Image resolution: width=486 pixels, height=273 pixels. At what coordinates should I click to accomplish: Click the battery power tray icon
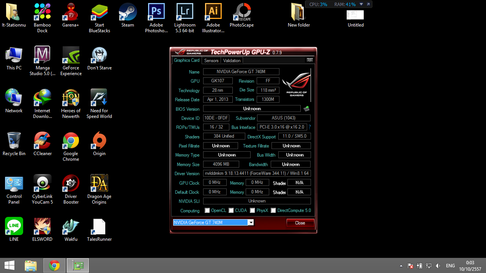click(420, 266)
